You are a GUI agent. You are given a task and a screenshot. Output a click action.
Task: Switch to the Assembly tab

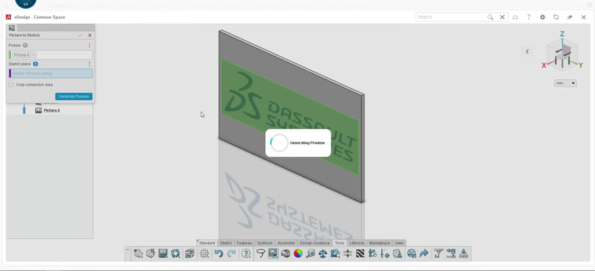tap(286, 243)
